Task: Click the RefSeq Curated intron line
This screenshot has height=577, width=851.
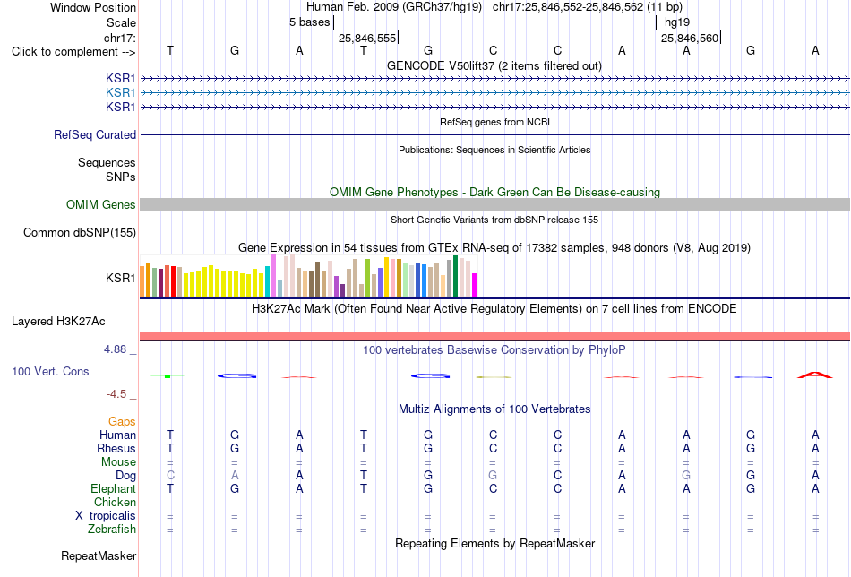Action: 494,134
